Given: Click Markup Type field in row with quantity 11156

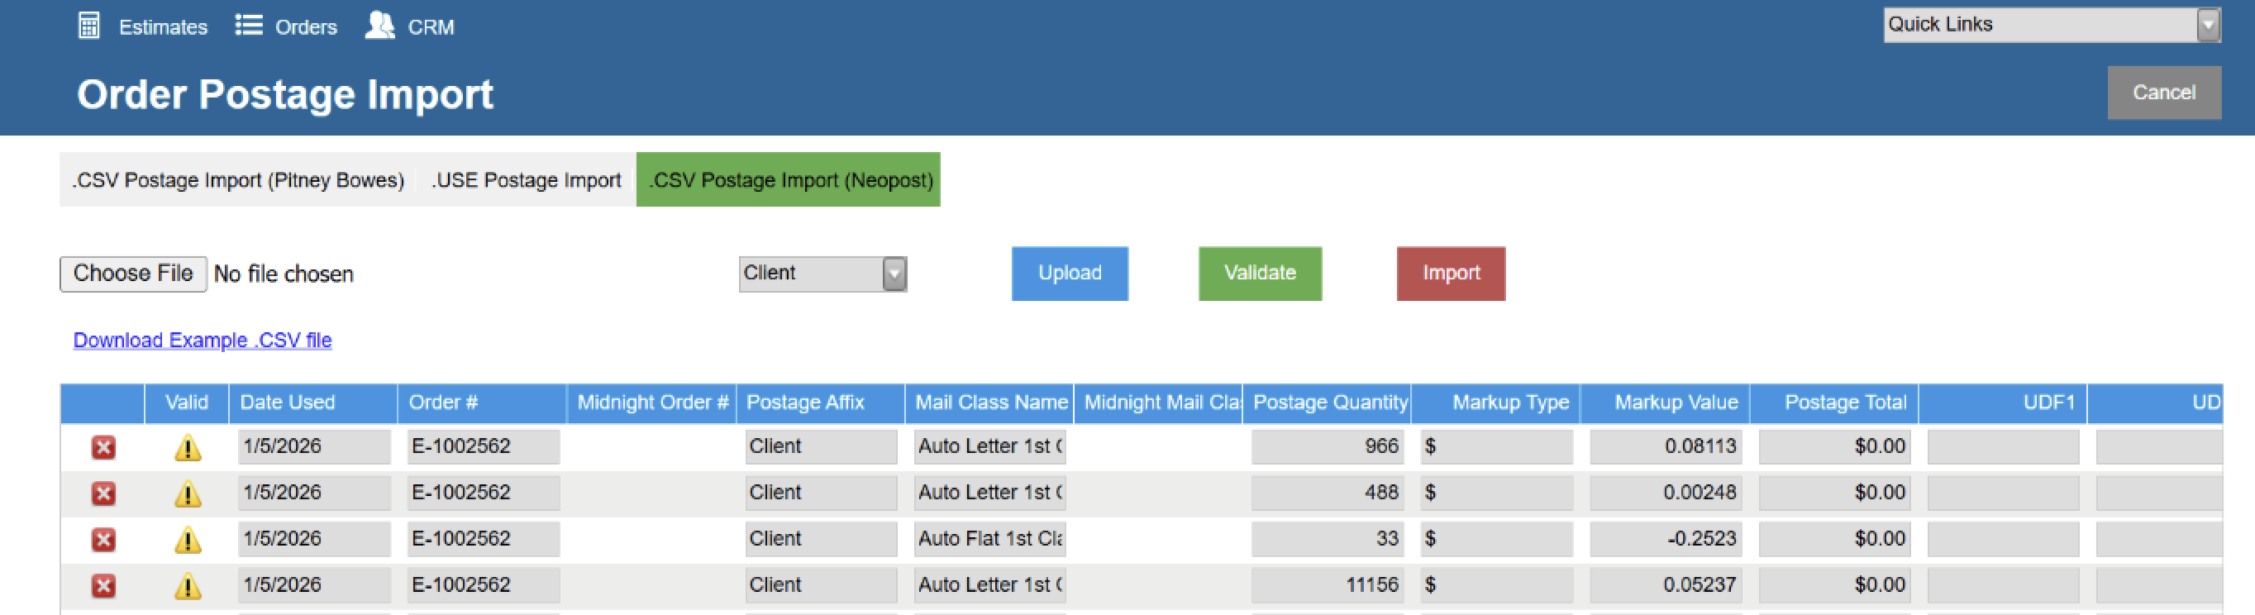Looking at the screenshot, I should 1497,585.
